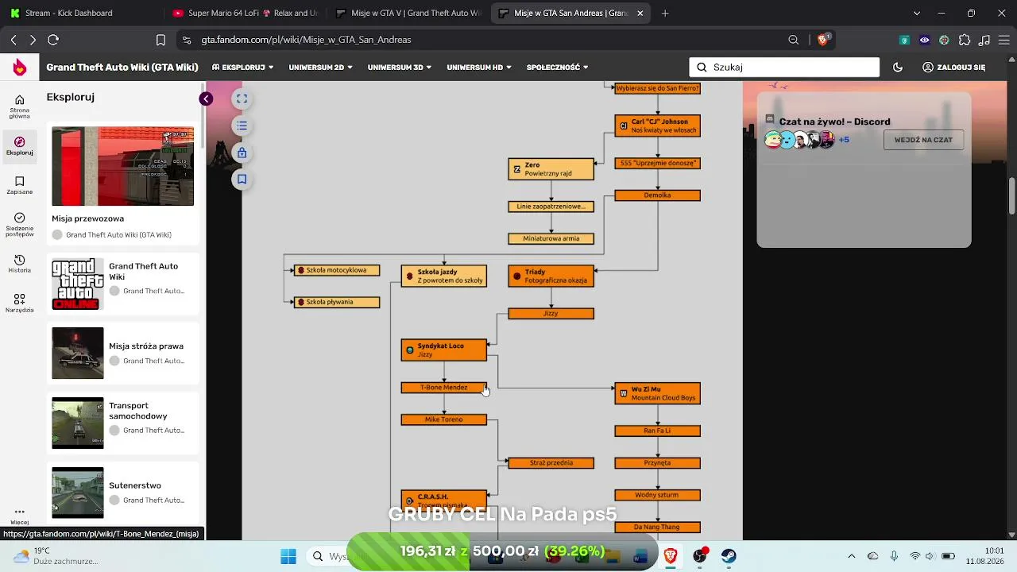Switch to the Super Mario 64 LoFi tab
1017x572 pixels.
click(245, 13)
